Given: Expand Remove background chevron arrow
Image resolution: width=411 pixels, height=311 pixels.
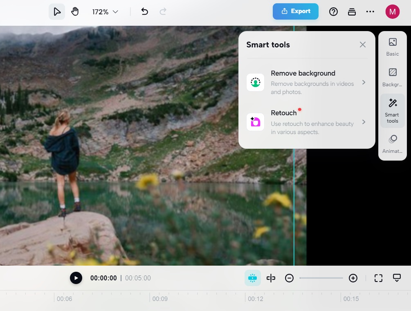Looking at the screenshot, I should [x=364, y=82].
